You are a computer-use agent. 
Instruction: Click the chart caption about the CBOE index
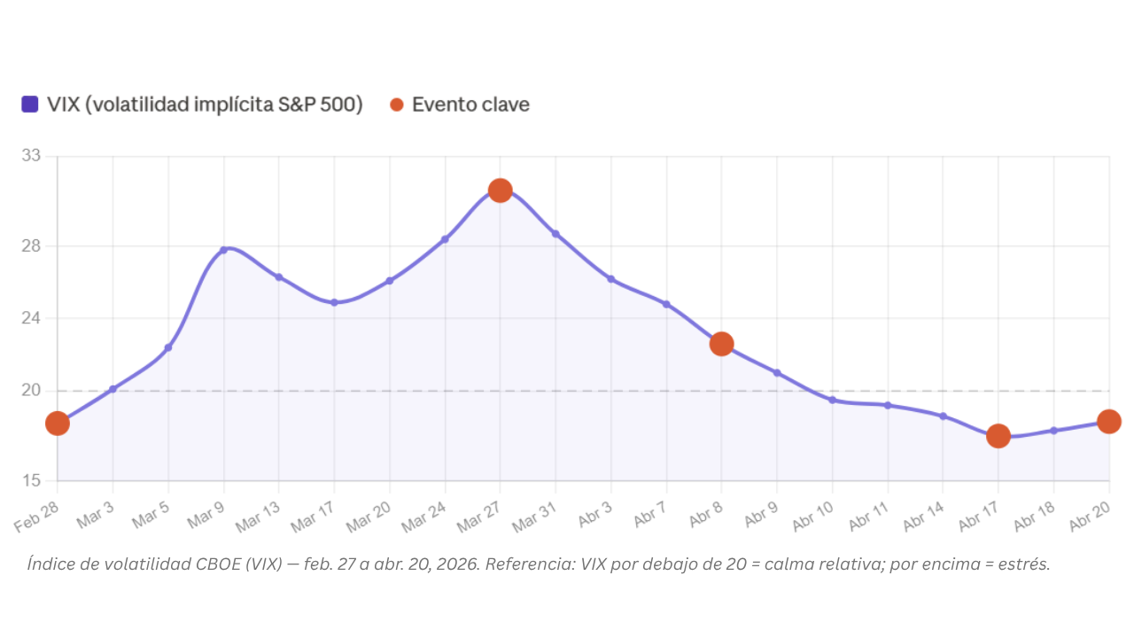[x=539, y=564]
